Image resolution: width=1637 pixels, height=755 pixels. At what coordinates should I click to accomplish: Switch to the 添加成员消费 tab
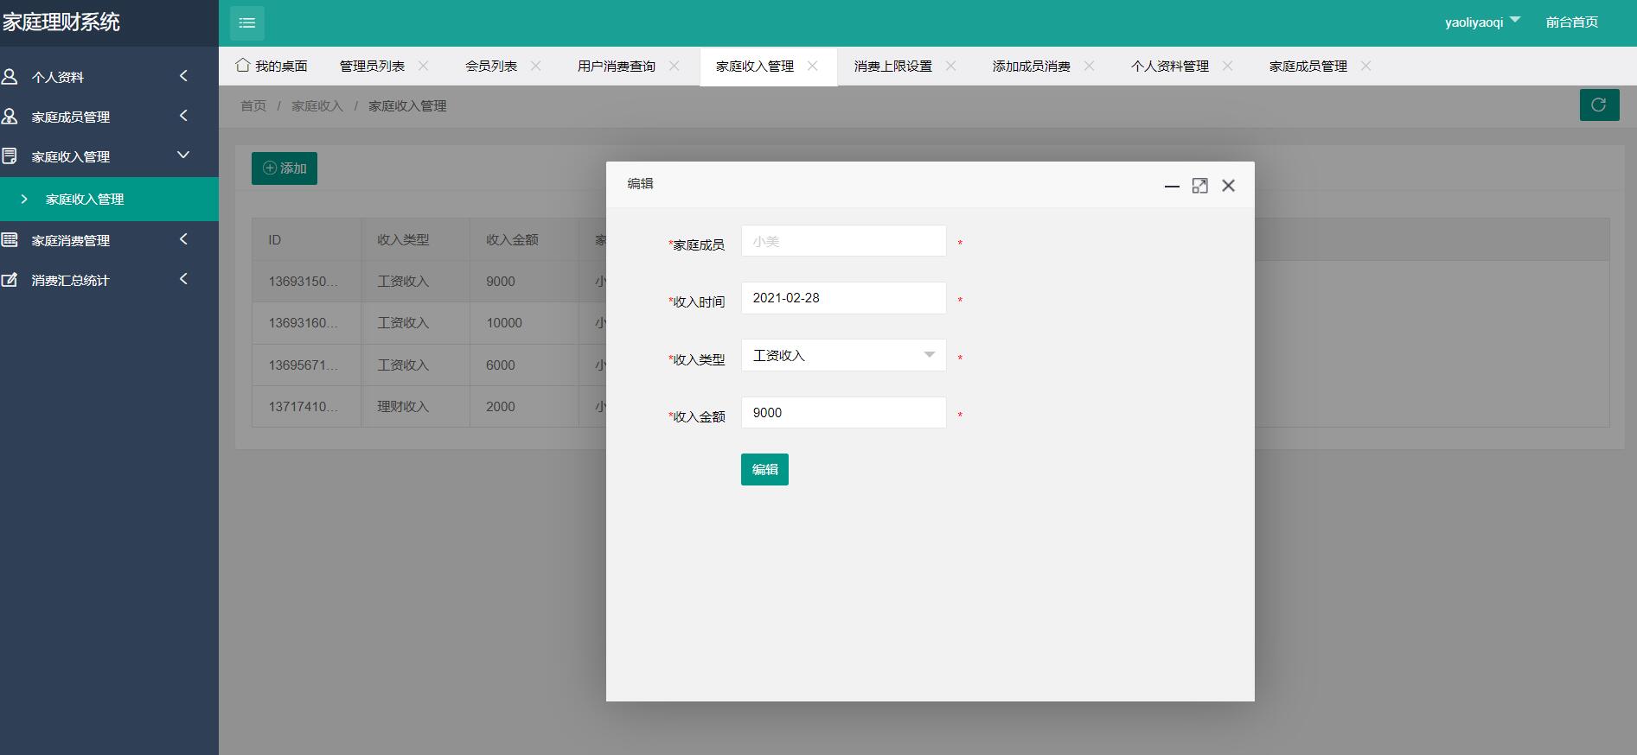pyautogui.click(x=1032, y=66)
